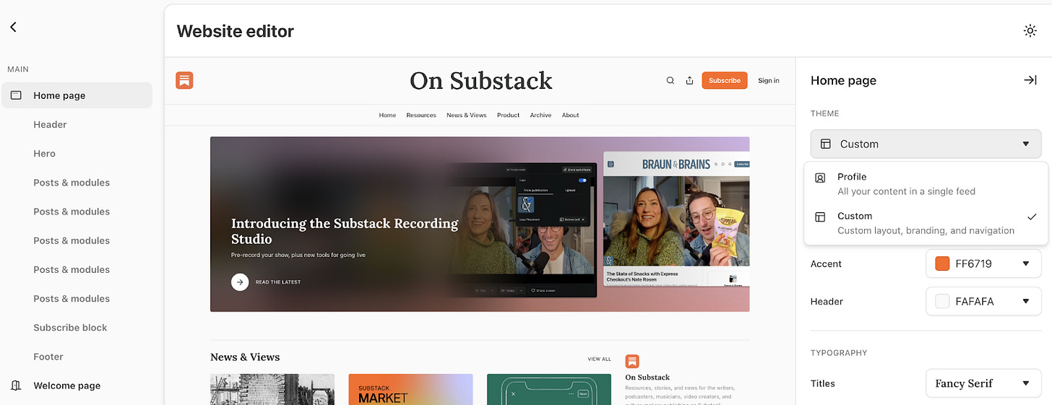Select Hero section in sidebar
Screen dimensions: 1052x405
44,153
